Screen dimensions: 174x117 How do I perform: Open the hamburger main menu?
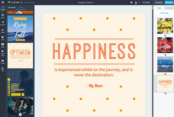coord(3,2)
